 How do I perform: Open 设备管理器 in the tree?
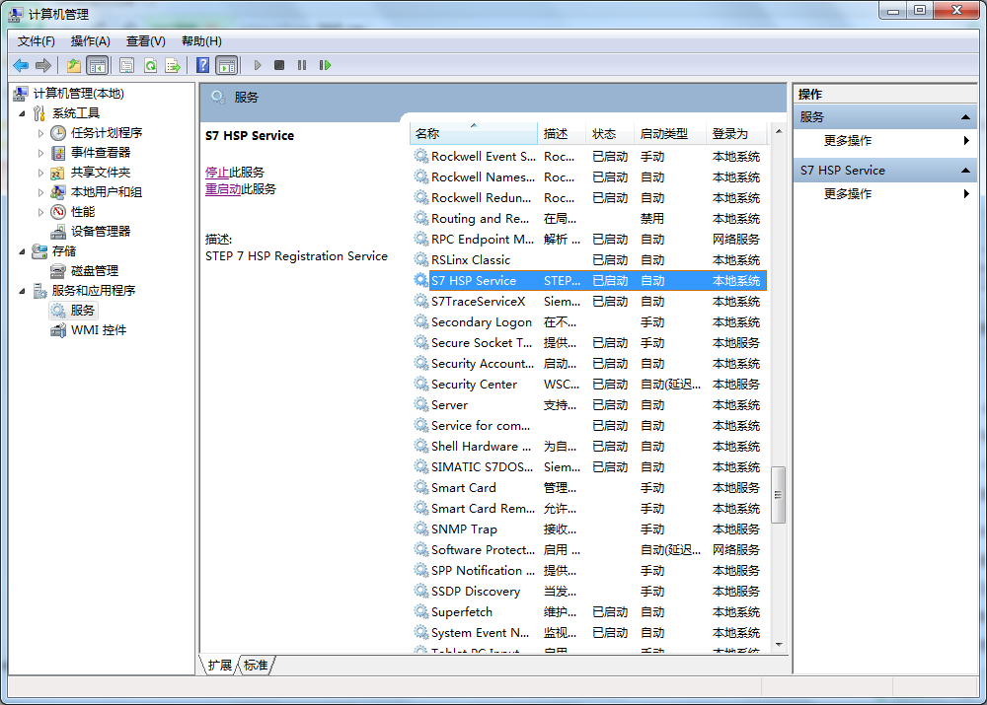coord(101,232)
